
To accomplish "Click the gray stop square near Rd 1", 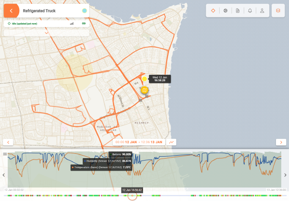I will (x=147, y=96).
